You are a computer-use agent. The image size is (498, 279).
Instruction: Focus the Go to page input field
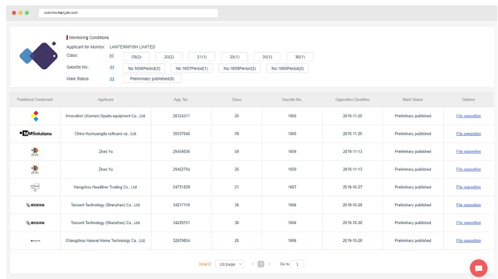click(297, 264)
